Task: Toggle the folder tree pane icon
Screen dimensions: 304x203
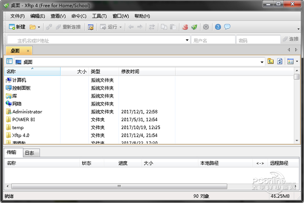Action: [10, 61]
